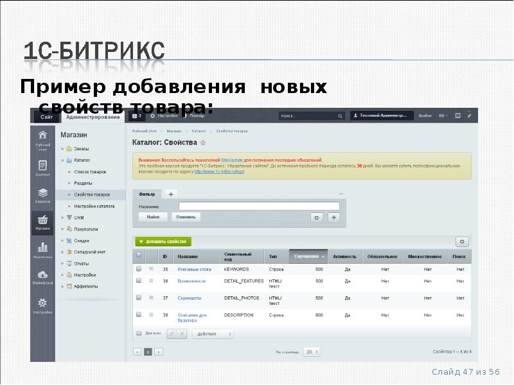Click the notifications counter icon in top bar
This screenshot has width=514, height=385.
pyautogui.click(x=136, y=116)
